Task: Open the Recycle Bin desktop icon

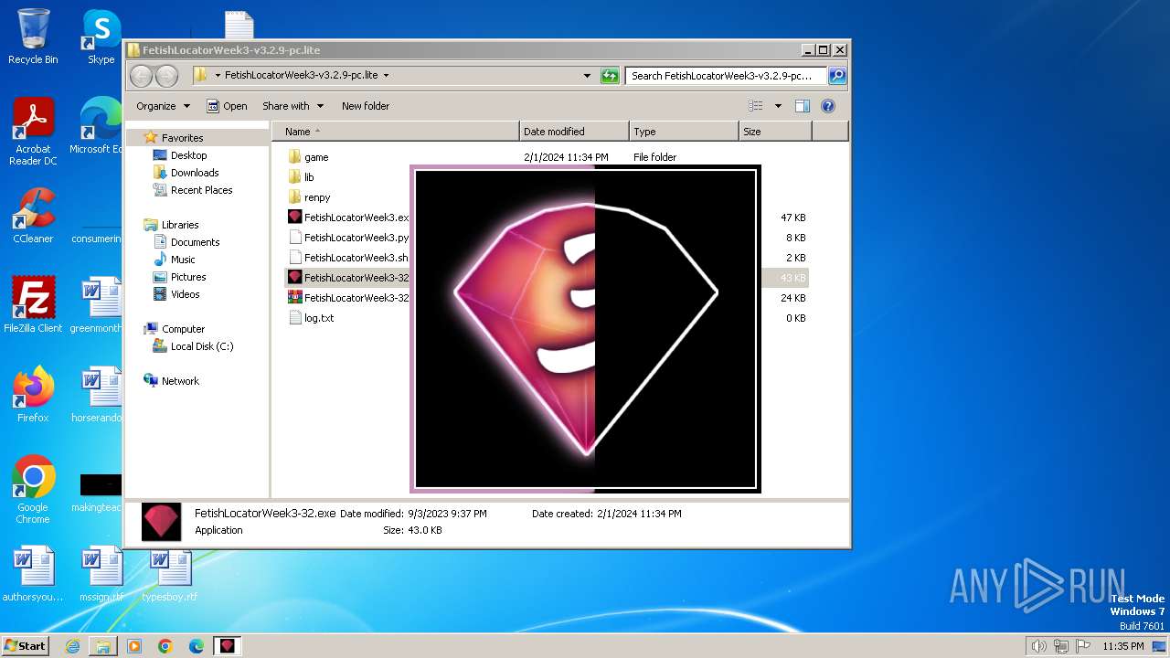Action: pos(33,37)
